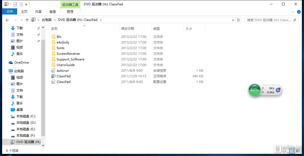The image size is (304, 156).
Task: Switch to the 共享 (Share) tab
Action: pos(38,12)
